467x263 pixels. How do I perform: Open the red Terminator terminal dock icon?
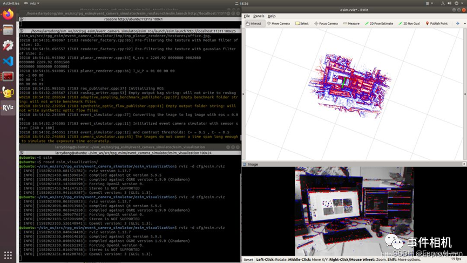click(8, 77)
